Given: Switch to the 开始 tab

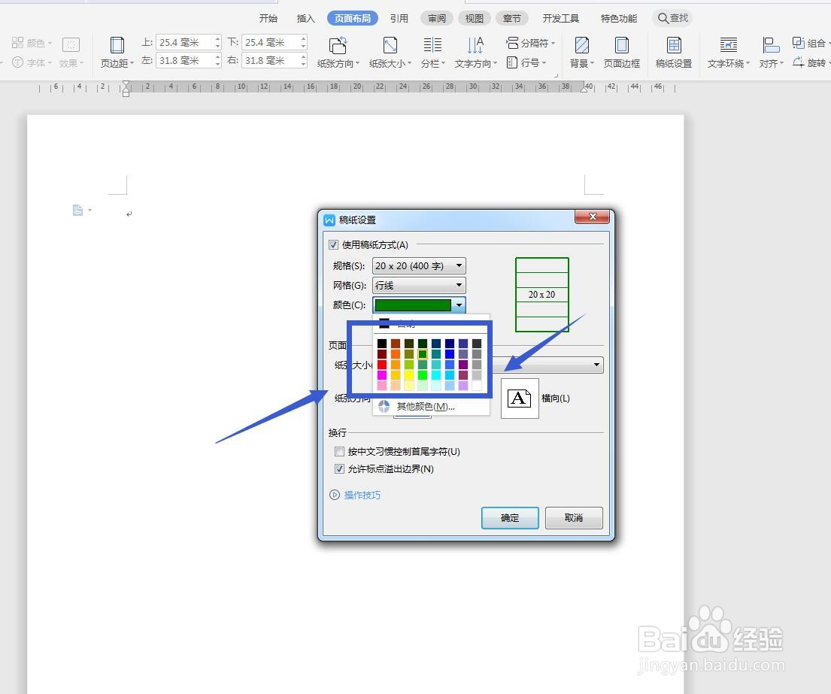Looking at the screenshot, I should coord(268,19).
